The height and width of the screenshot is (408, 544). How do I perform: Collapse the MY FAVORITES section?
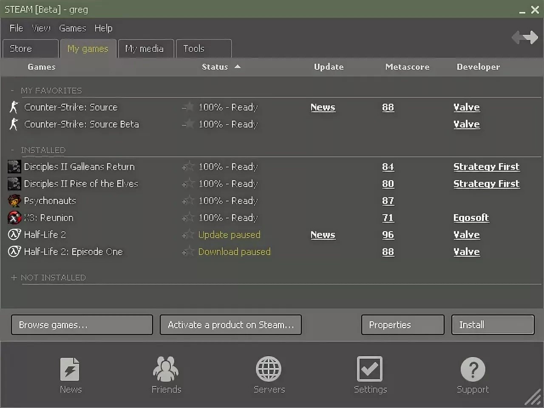(13, 91)
